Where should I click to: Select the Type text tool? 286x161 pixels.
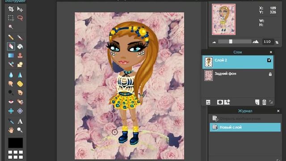coord(20,121)
